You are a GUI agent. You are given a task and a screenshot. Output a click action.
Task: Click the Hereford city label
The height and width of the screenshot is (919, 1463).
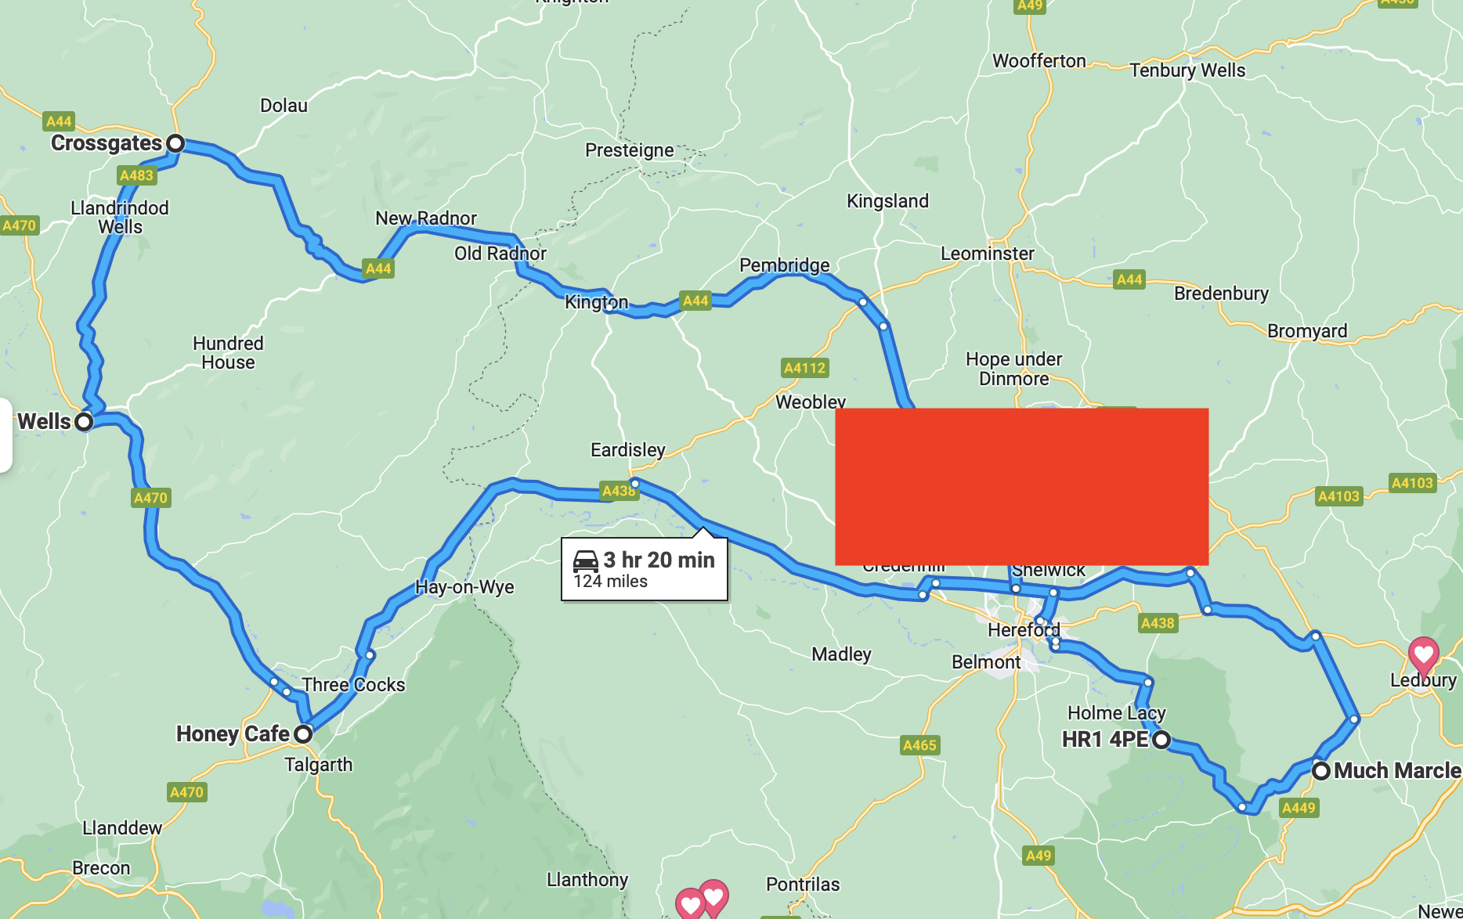[x=1024, y=630]
